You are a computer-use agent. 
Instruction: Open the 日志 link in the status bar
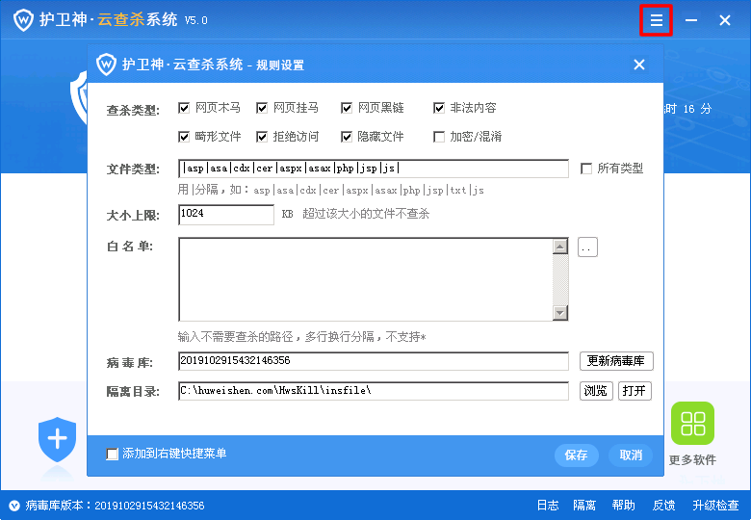pyautogui.click(x=548, y=506)
